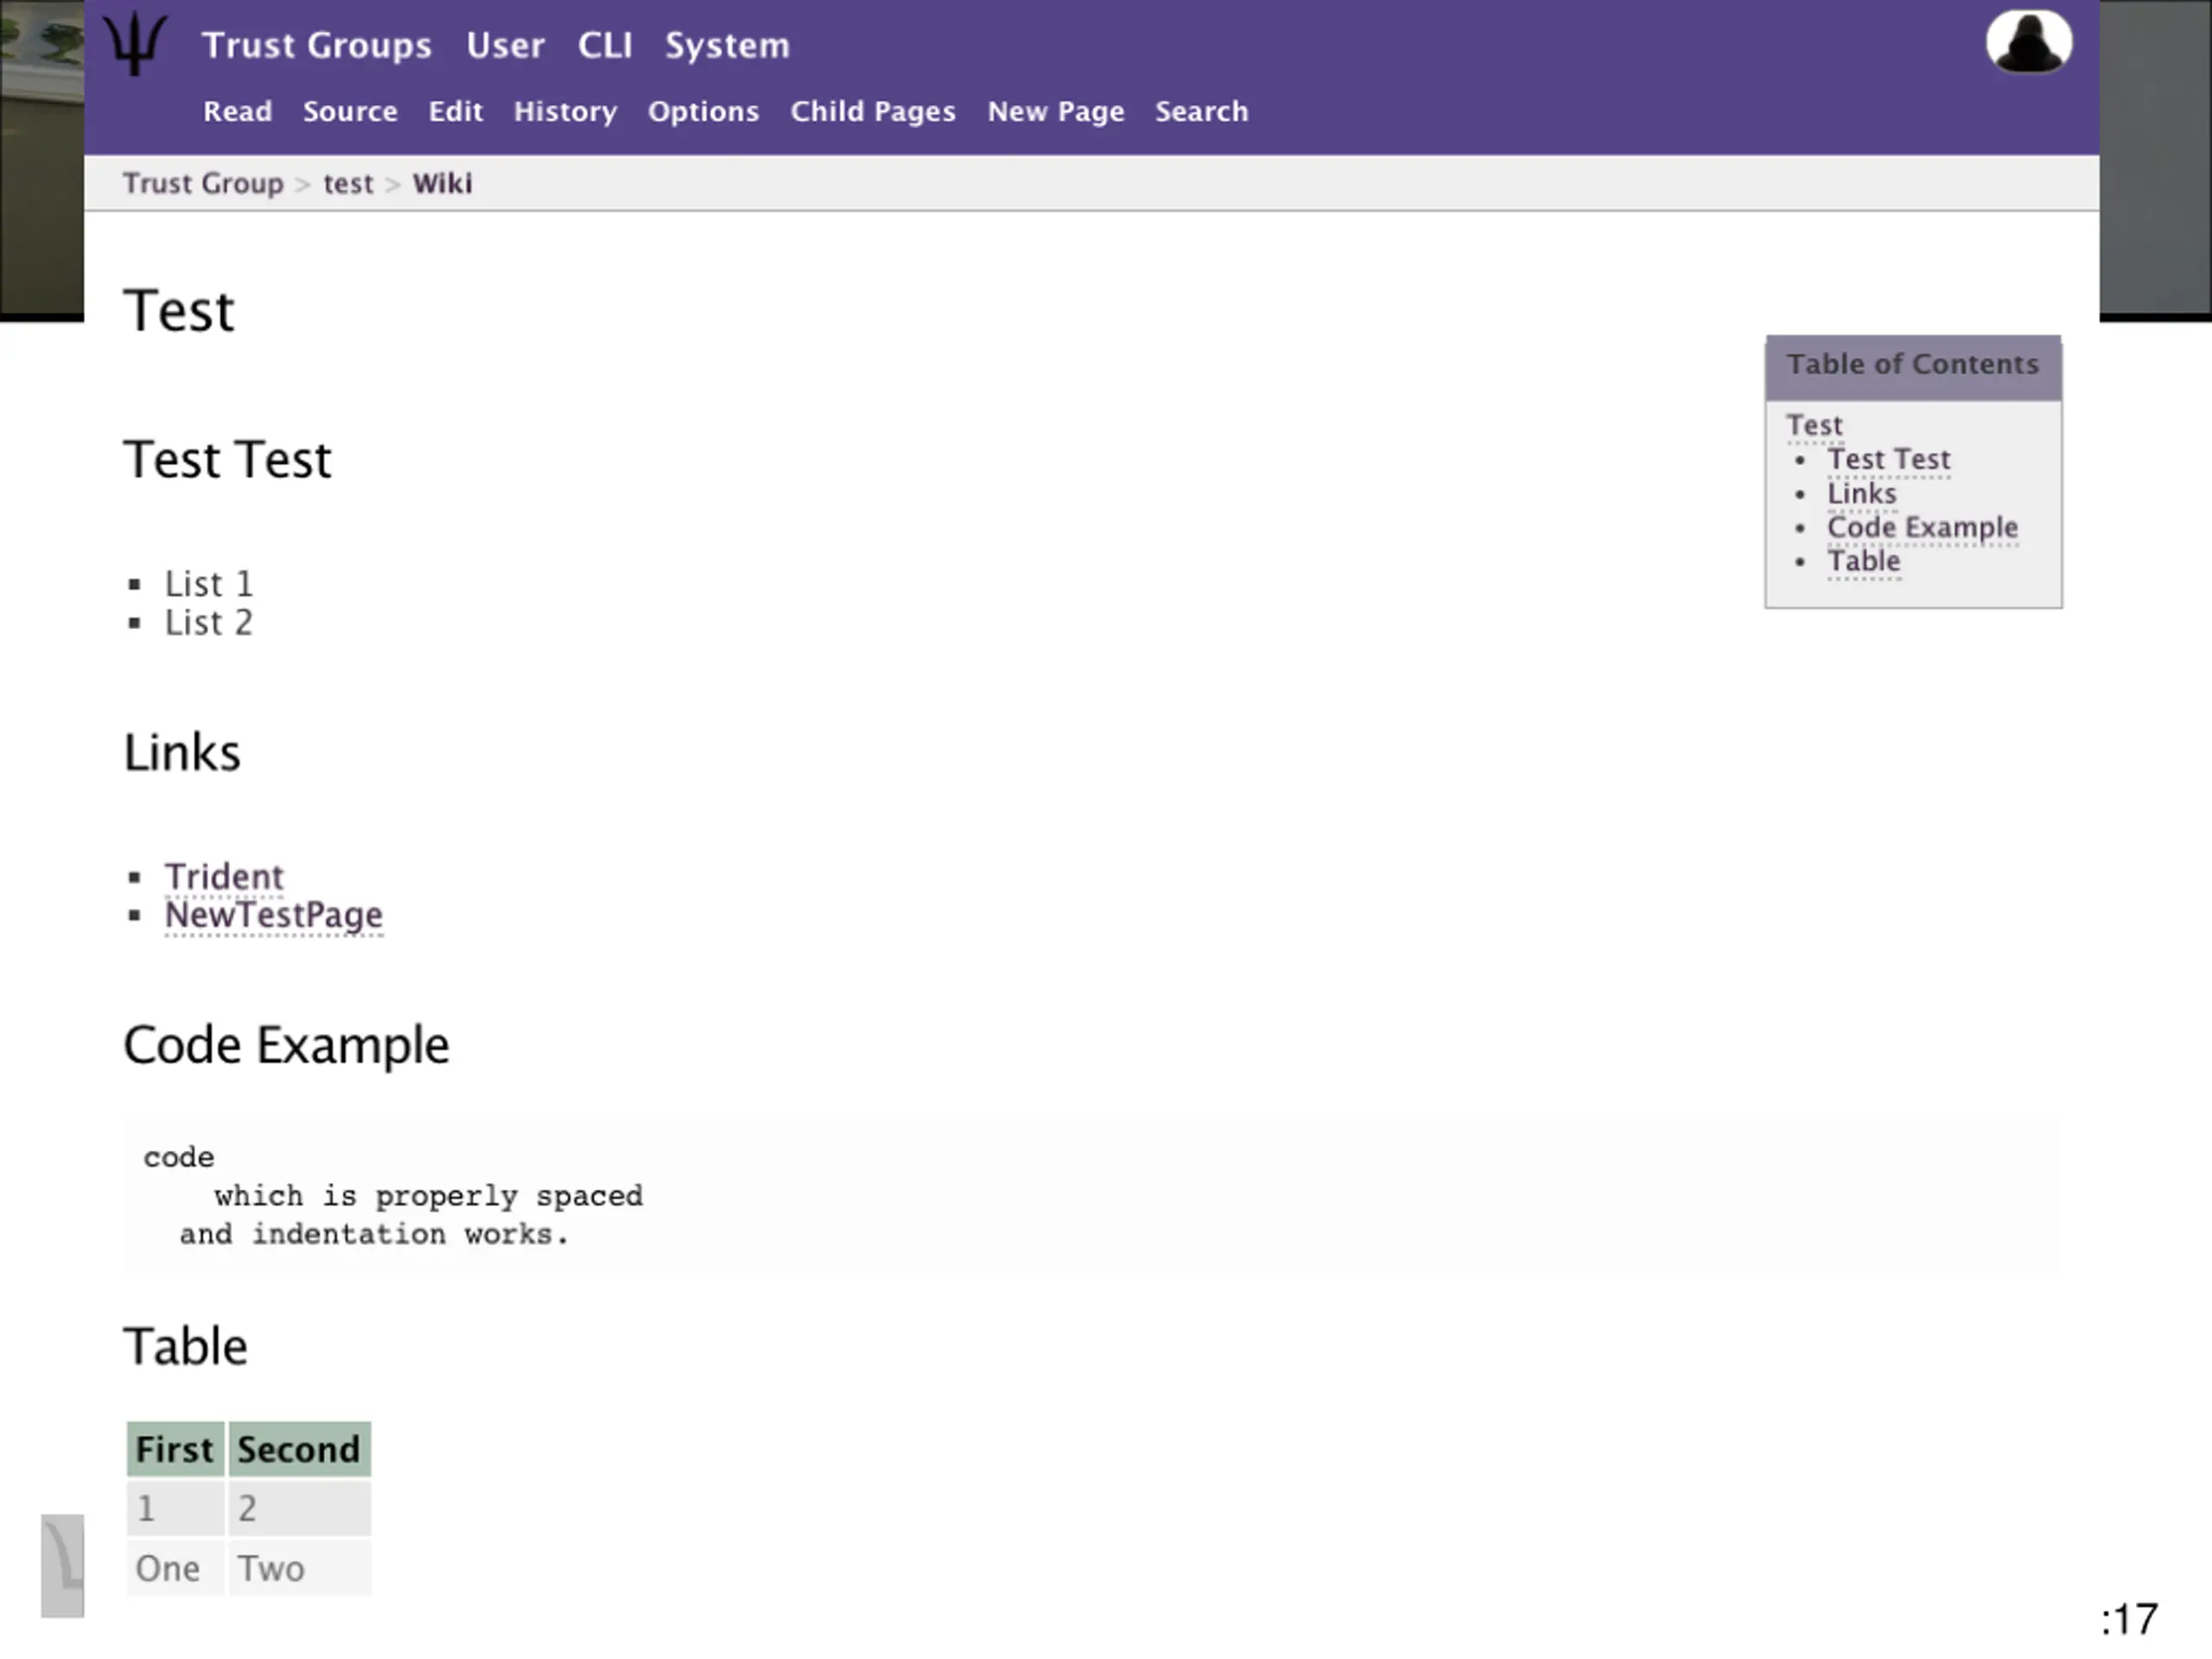Open the NewTestPage link
2212x1659 pixels.
pos(273,915)
